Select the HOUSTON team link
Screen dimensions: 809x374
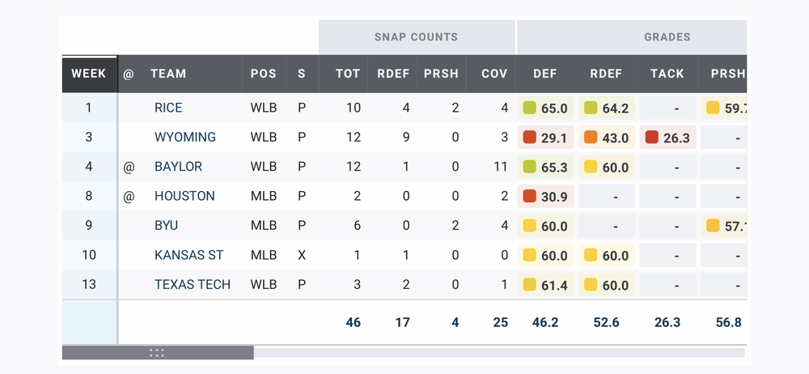[x=184, y=196]
